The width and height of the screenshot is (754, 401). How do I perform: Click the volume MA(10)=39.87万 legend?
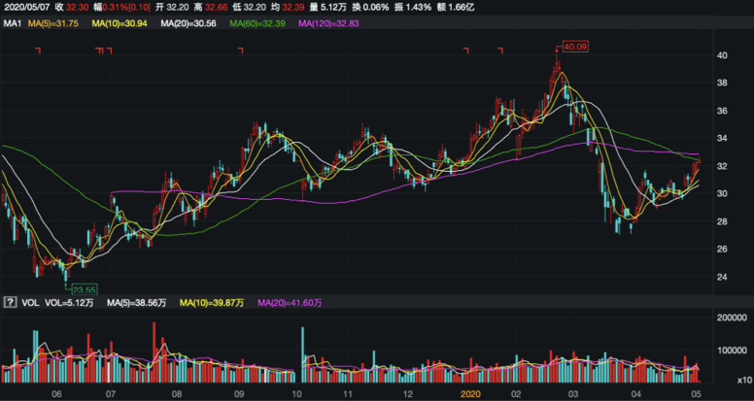[212, 303]
